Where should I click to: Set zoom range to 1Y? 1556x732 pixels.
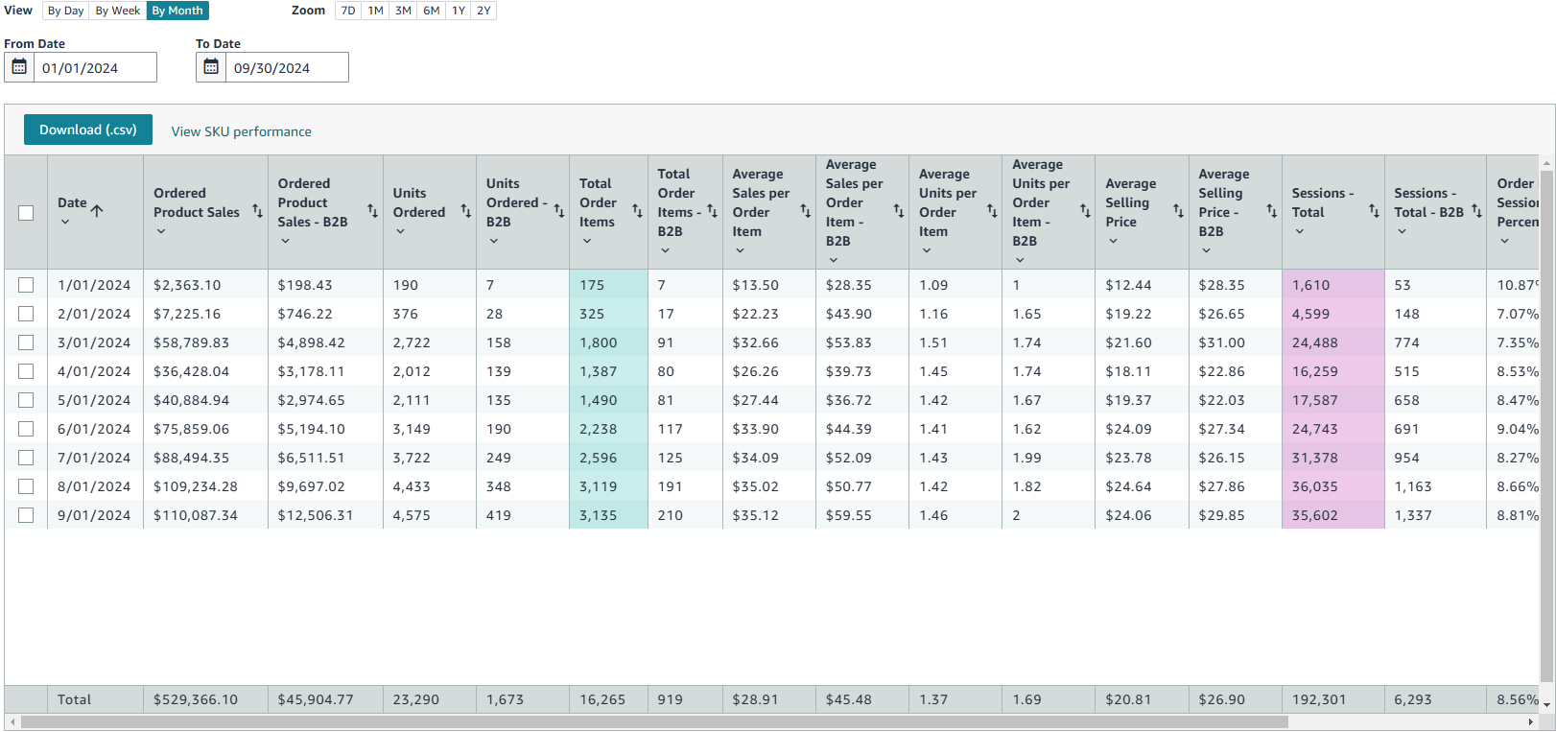[459, 11]
